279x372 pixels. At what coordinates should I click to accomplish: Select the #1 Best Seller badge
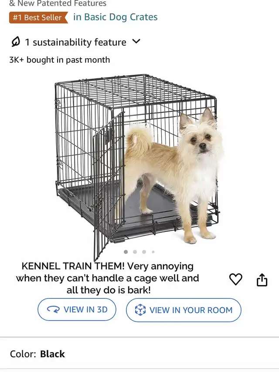[x=38, y=17]
